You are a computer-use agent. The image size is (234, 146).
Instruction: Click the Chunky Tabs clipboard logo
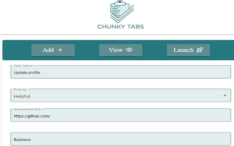122,11
